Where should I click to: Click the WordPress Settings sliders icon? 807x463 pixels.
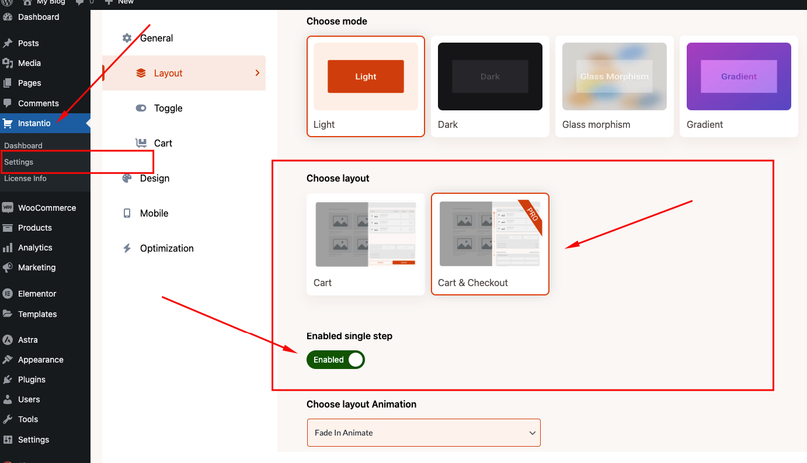click(x=8, y=440)
